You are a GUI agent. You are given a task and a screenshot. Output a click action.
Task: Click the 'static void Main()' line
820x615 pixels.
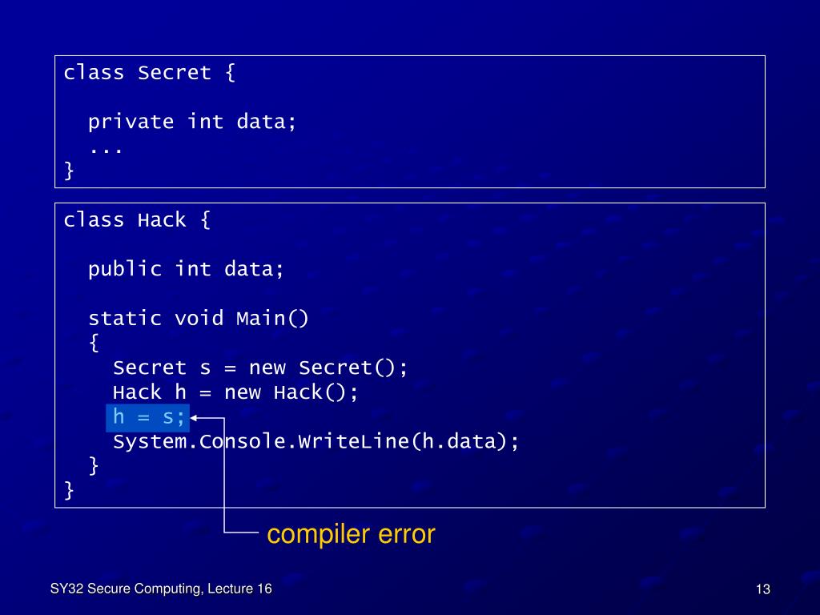tap(199, 318)
